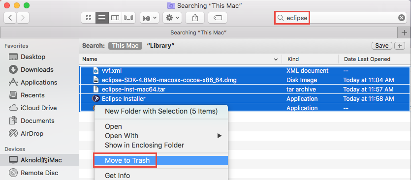The image size is (411, 180).
Task: Switch to icon view
Action: (89, 18)
